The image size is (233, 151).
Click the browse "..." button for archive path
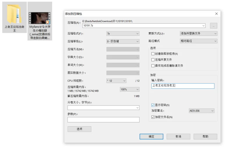point(213,26)
